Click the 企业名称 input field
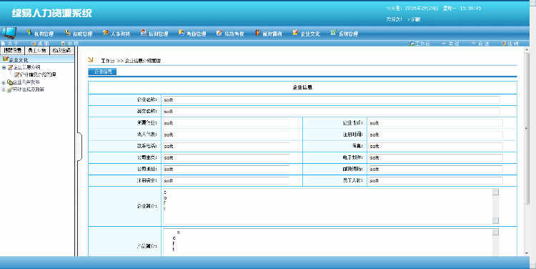Image resolution: width=536 pixels, height=269 pixels. pyautogui.click(x=331, y=100)
